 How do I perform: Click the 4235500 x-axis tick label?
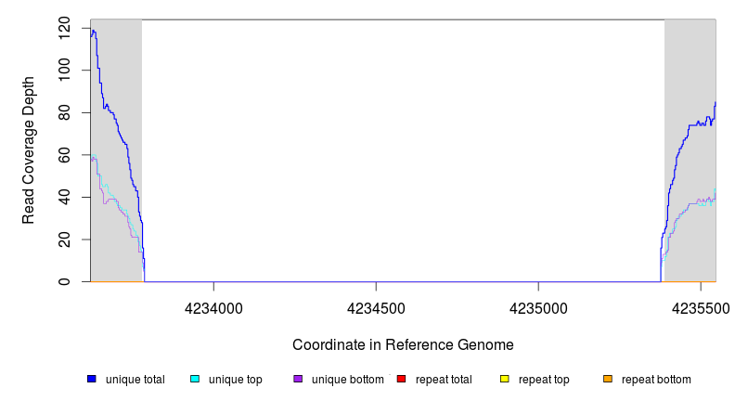click(x=701, y=307)
